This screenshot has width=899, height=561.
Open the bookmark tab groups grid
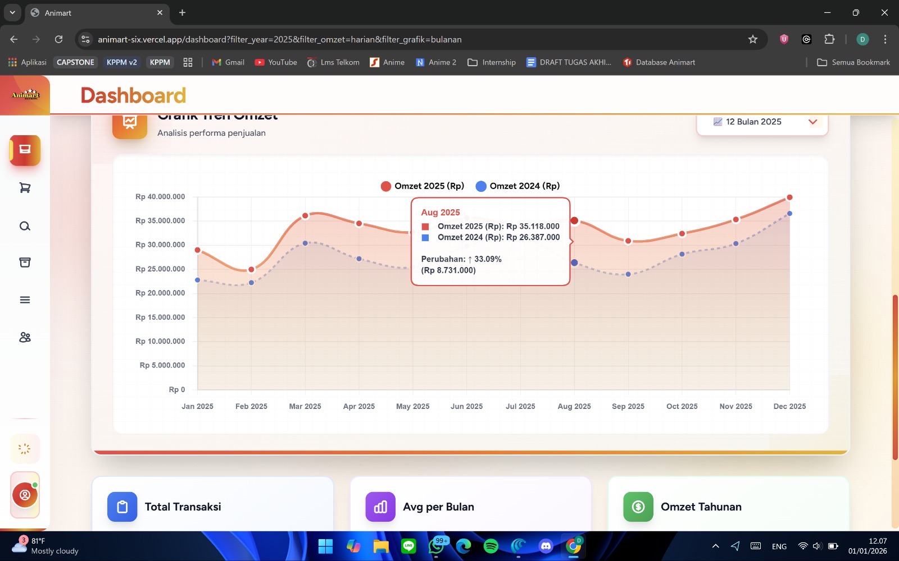(188, 62)
